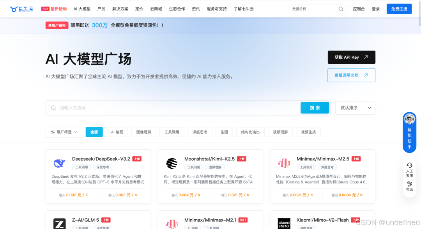Click the 深度思考 tag on DeepSeek-V3.2 card
Viewport: 421px width, 229px height.
103,167
